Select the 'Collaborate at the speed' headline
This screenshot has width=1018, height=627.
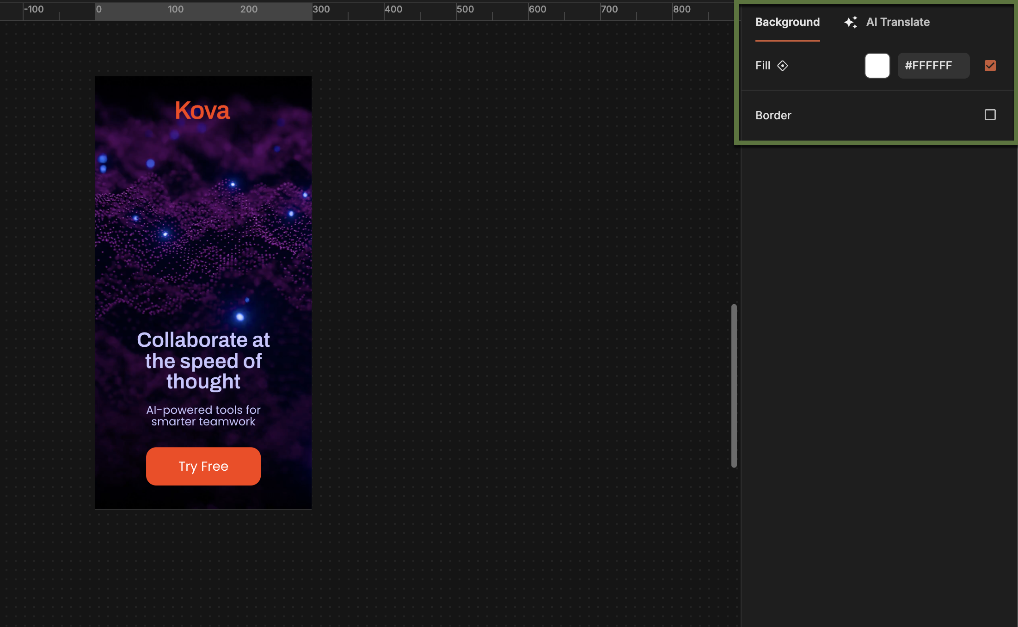coord(203,361)
